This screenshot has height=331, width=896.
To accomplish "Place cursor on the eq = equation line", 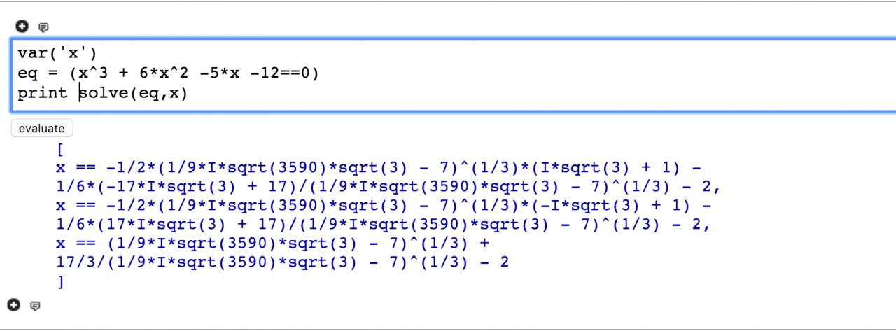I will pyautogui.click(x=168, y=73).
